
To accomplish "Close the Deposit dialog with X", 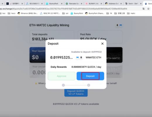I will coord(102,44).
